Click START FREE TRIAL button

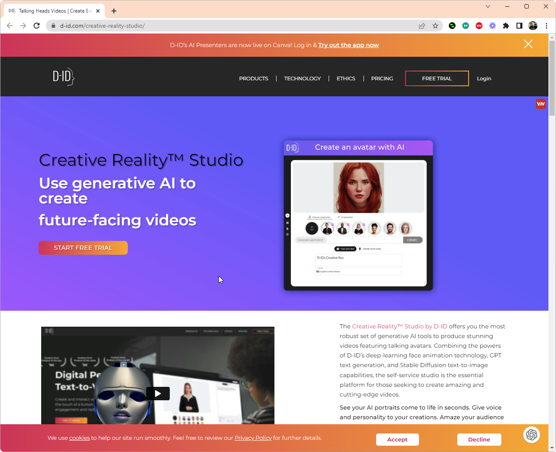point(83,248)
